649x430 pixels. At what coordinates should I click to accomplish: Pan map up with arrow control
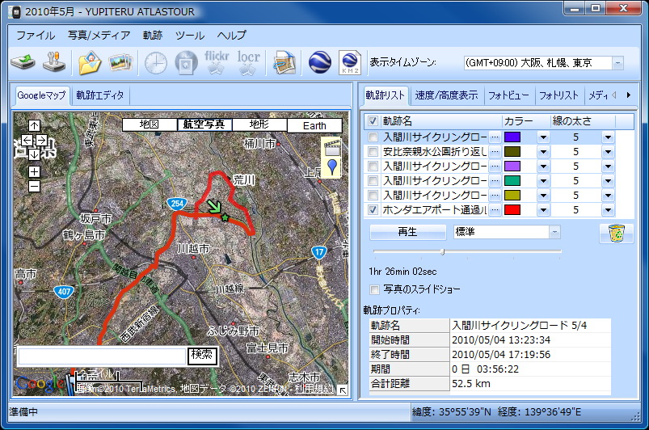(35, 125)
